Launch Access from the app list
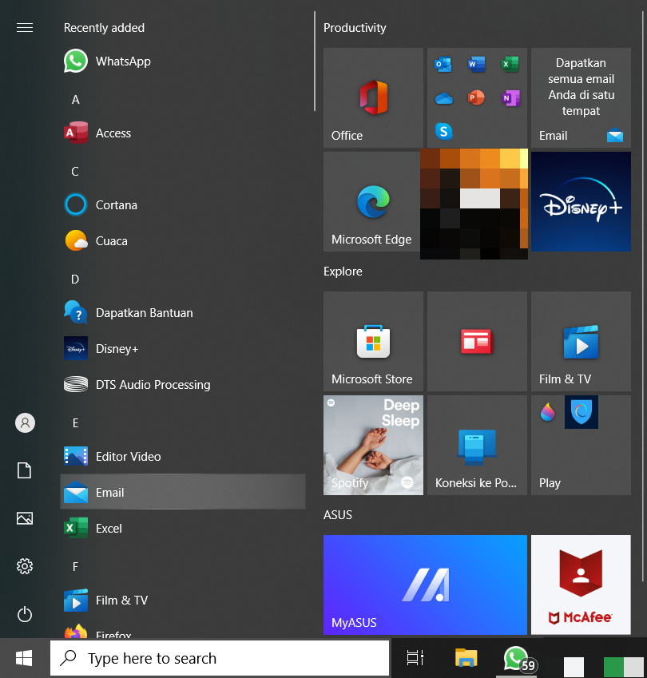The height and width of the screenshot is (678, 647). pyautogui.click(x=182, y=133)
